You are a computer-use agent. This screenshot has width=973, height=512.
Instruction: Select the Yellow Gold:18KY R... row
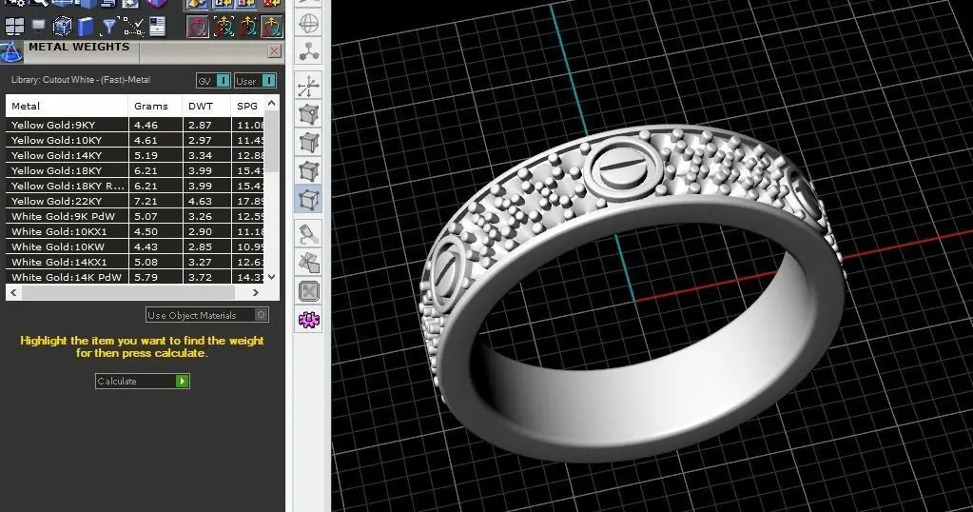[135, 186]
